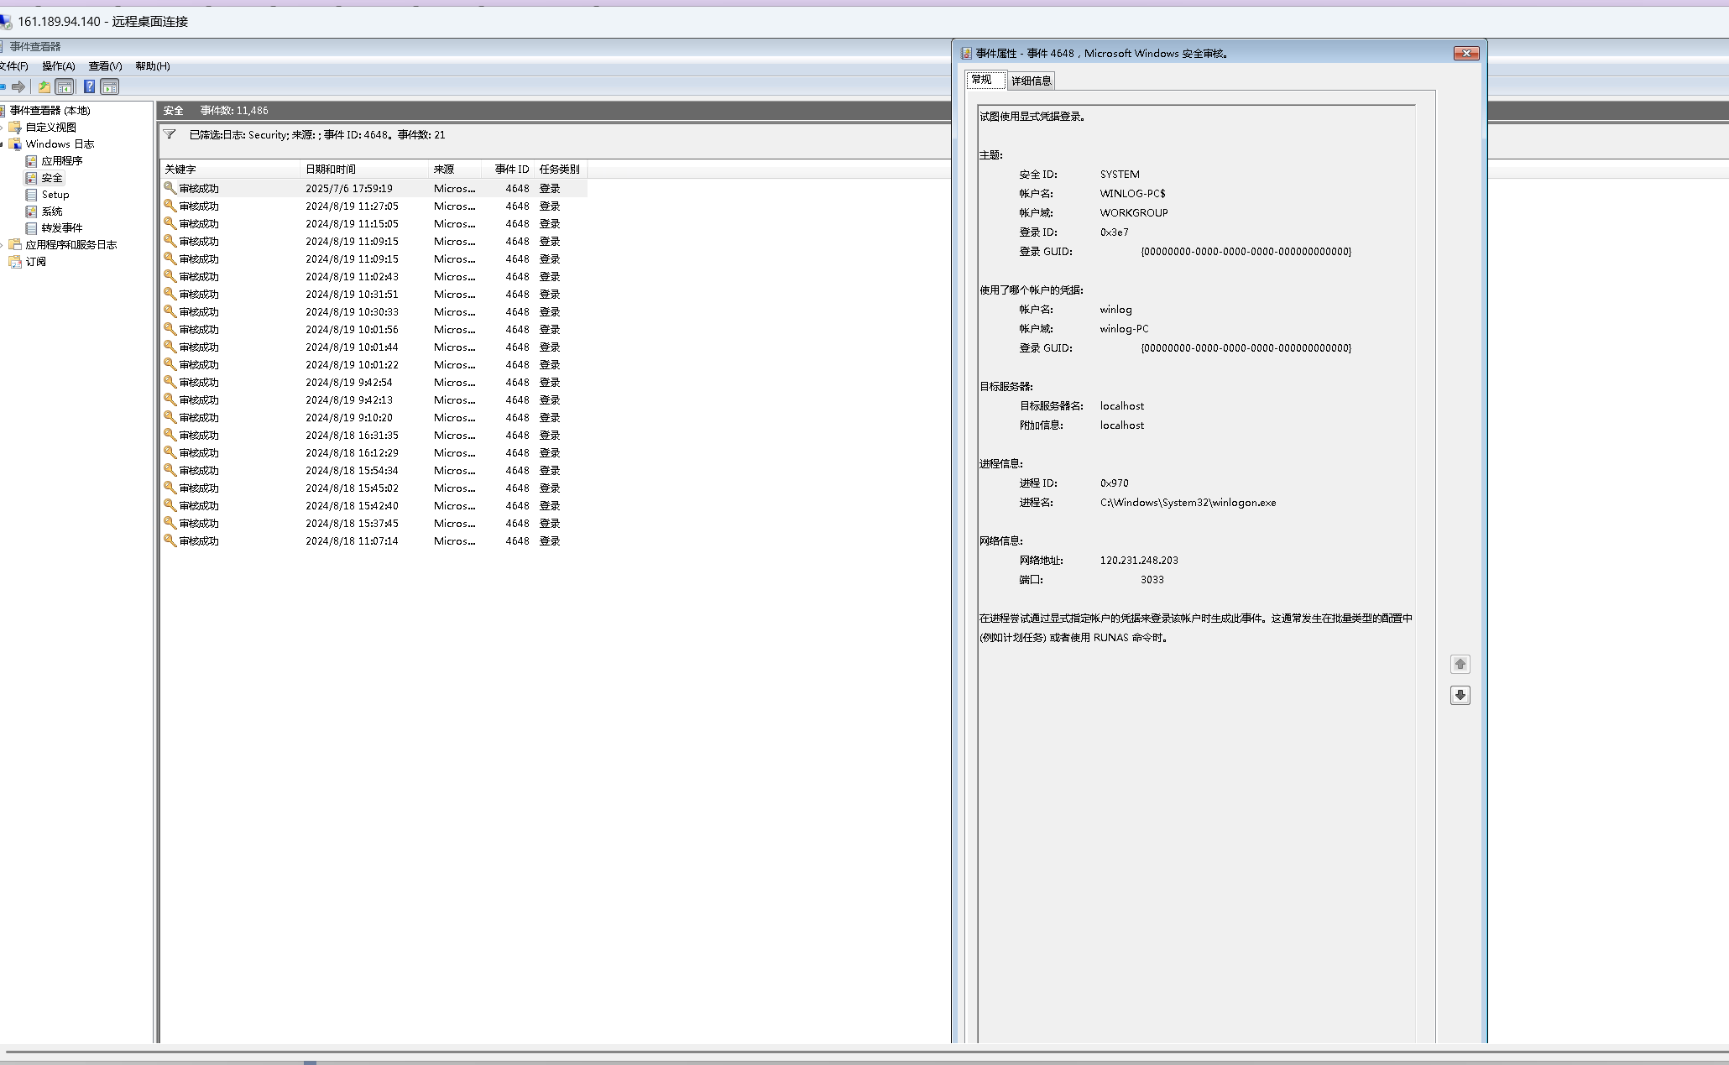
Task: Open the 系统 log node
Action: pos(52,211)
